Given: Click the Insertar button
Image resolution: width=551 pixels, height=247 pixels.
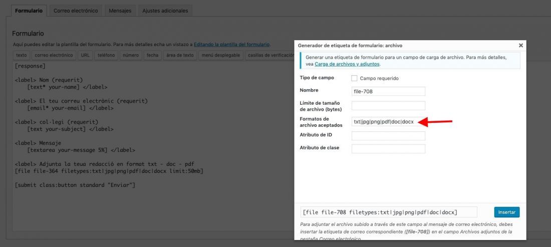Looking at the screenshot, I should 507,212.
